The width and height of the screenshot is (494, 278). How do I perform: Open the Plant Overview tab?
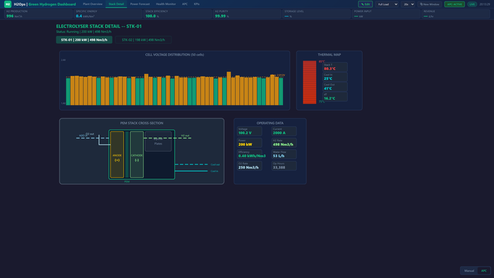pos(92,4)
